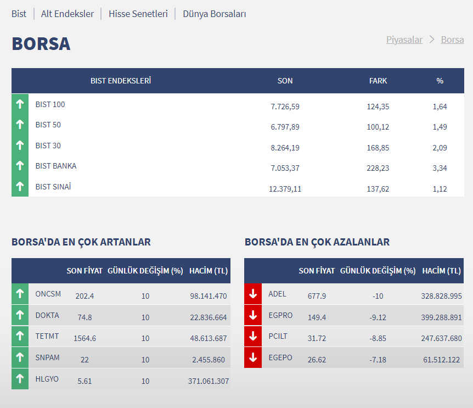
Task: Go to Hisse Senetleri section
Action: 138,14
